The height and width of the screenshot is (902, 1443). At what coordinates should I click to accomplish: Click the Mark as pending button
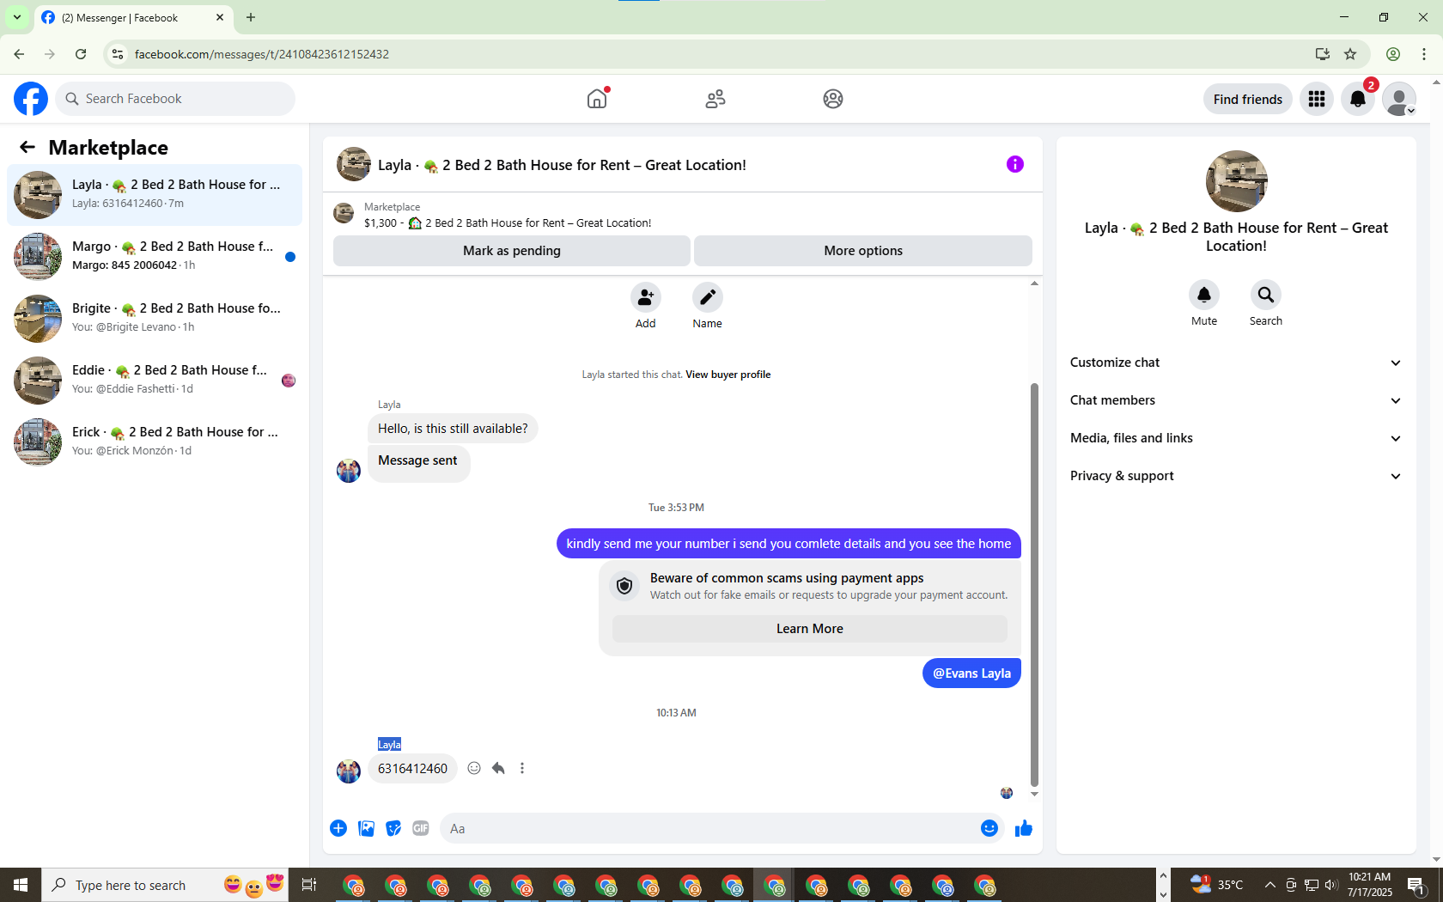tap(512, 251)
